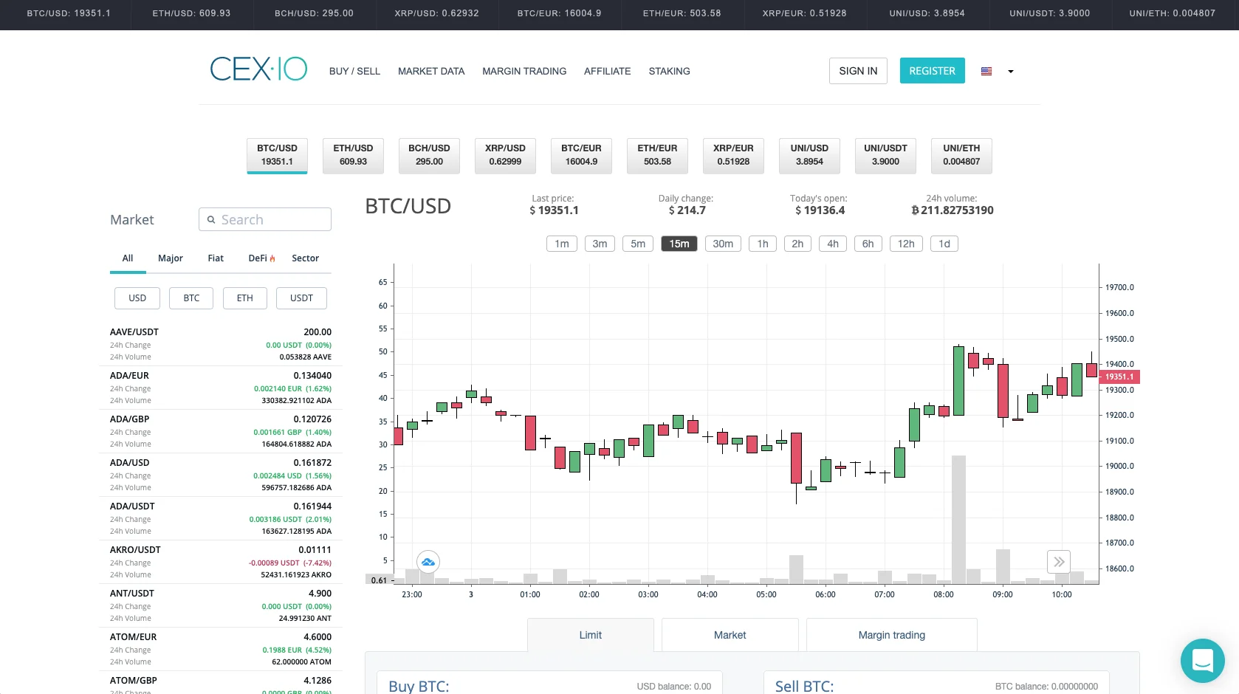Open the language selection dropdown arrow
This screenshot has height=694, width=1239.
1010,71
